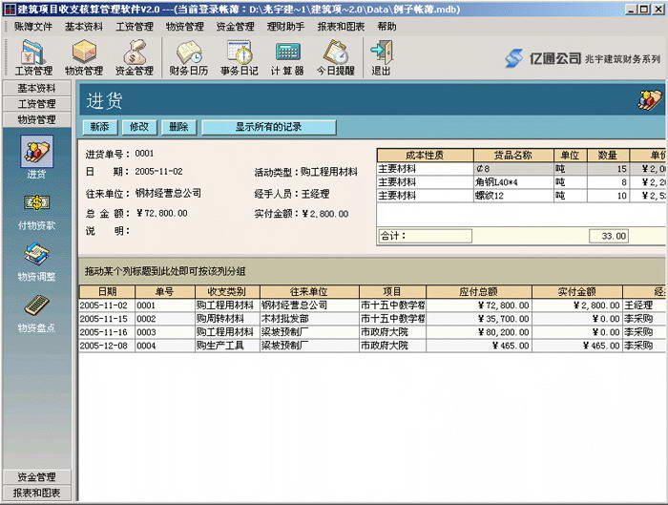Screen dimensions: 668x505
Task: Click the 亿通公司 logo
Action: click(543, 58)
